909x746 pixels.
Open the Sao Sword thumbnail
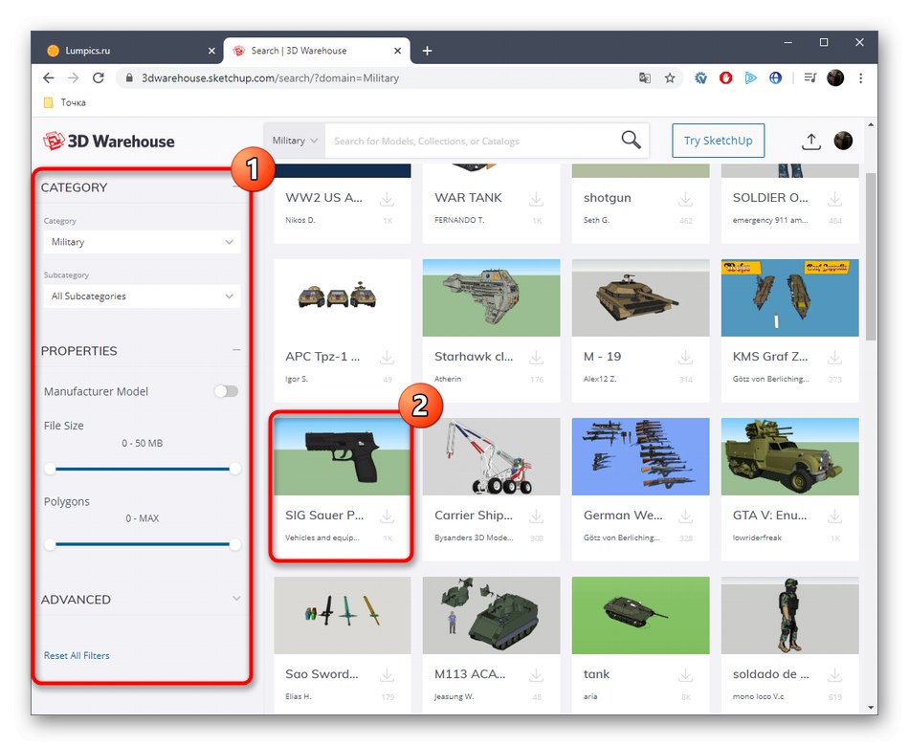342,616
